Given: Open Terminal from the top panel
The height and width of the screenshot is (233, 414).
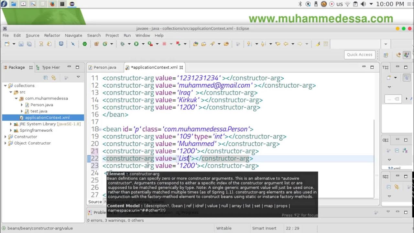Looking at the screenshot, I should [x=62, y=4].
